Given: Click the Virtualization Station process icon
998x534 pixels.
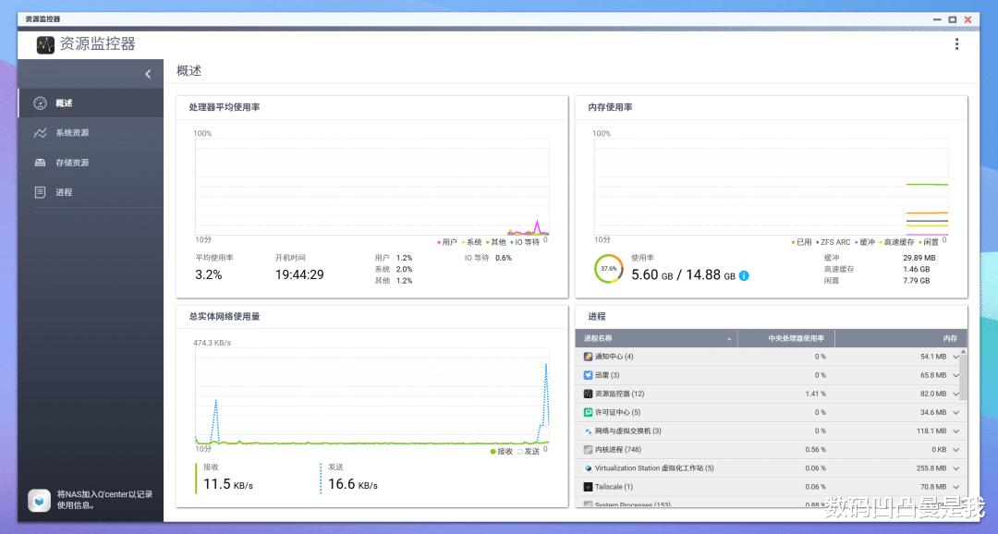Looking at the screenshot, I should [x=588, y=468].
